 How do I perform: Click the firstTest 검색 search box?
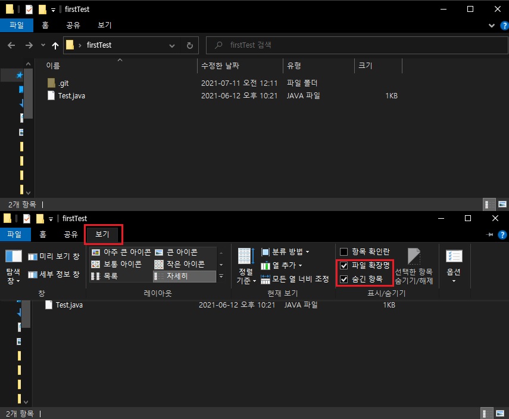click(357, 45)
